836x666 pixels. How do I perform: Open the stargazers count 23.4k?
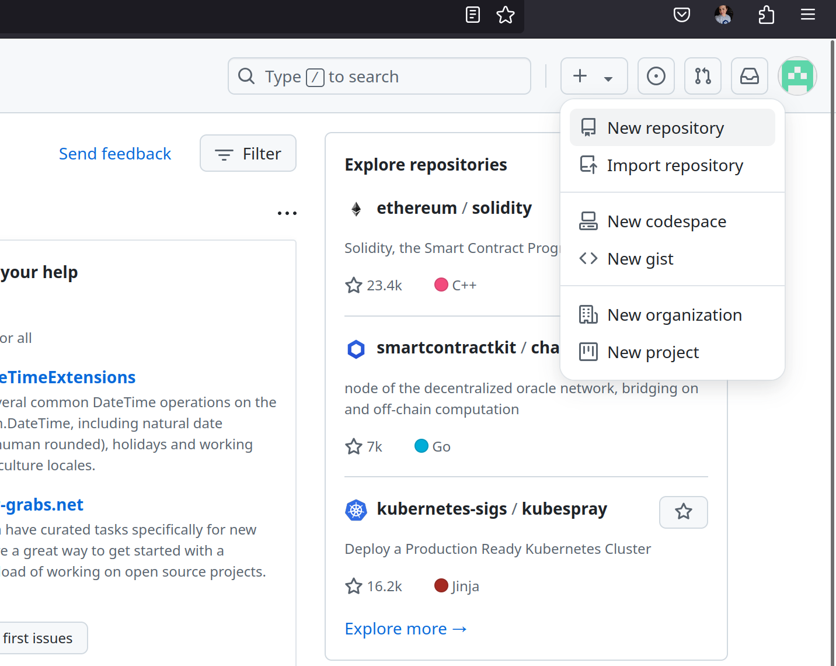click(x=374, y=285)
